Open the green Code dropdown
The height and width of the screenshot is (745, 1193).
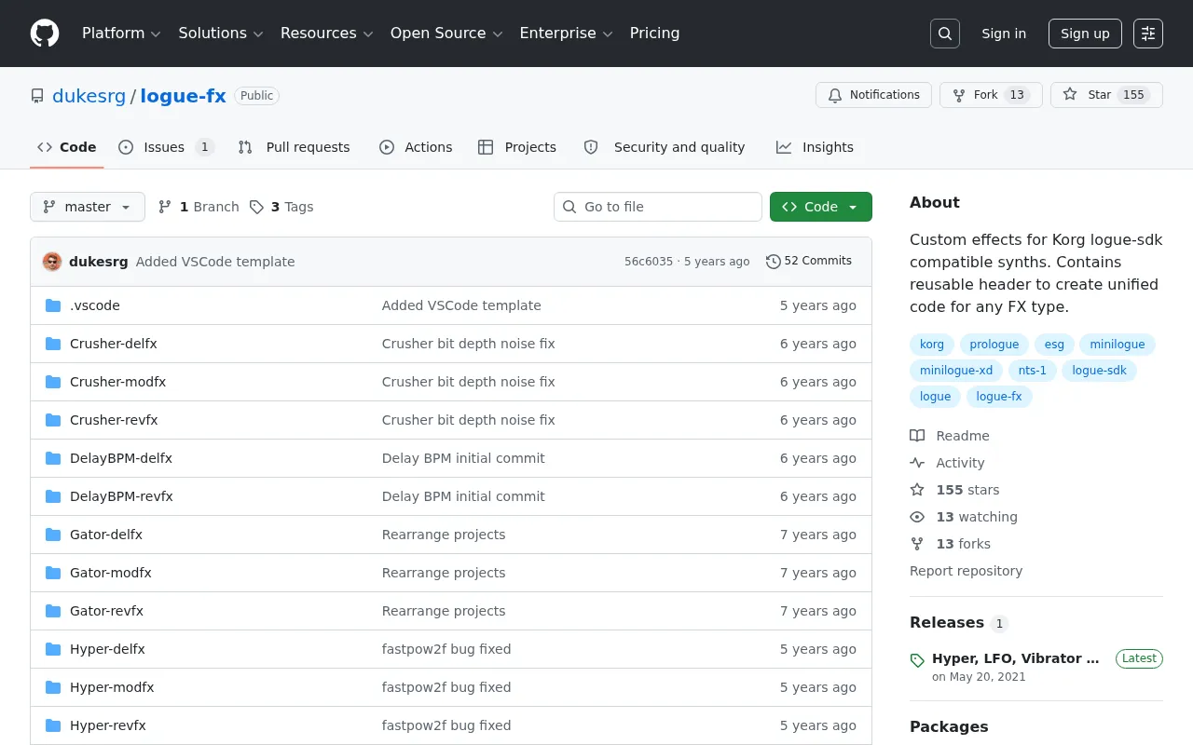[821, 207]
